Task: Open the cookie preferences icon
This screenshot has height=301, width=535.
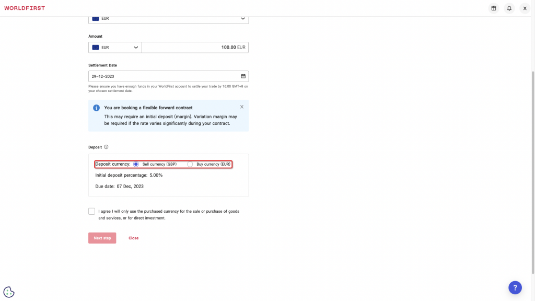Action: 9,292
